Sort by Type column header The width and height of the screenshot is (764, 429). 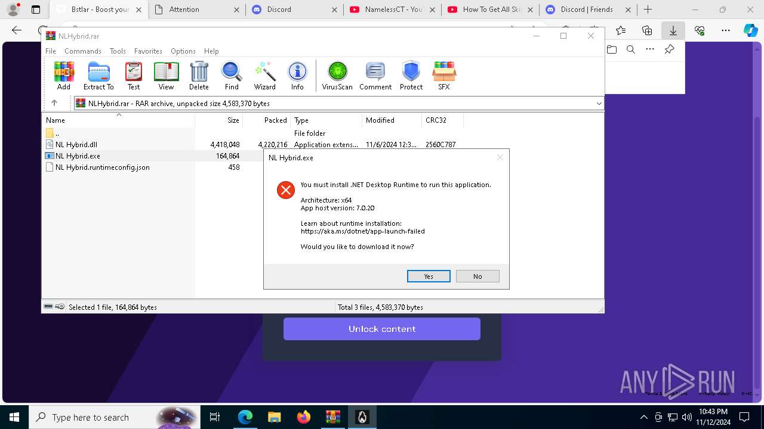pos(326,120)
